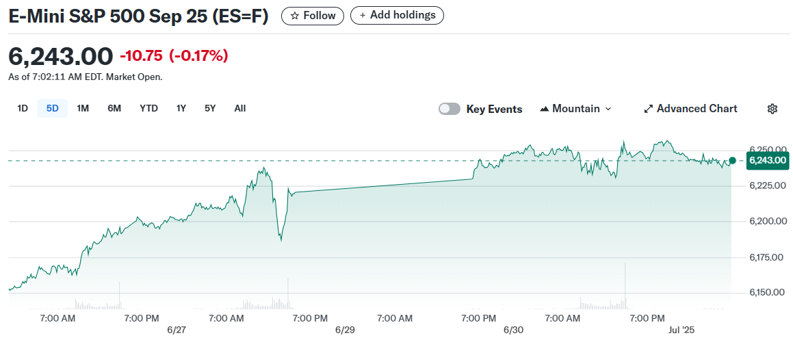This screenshot has width=793, height=338.
Task: Expand the Mountain chart type dropdown
Action: pyautogui.click(x=576, y=109)
